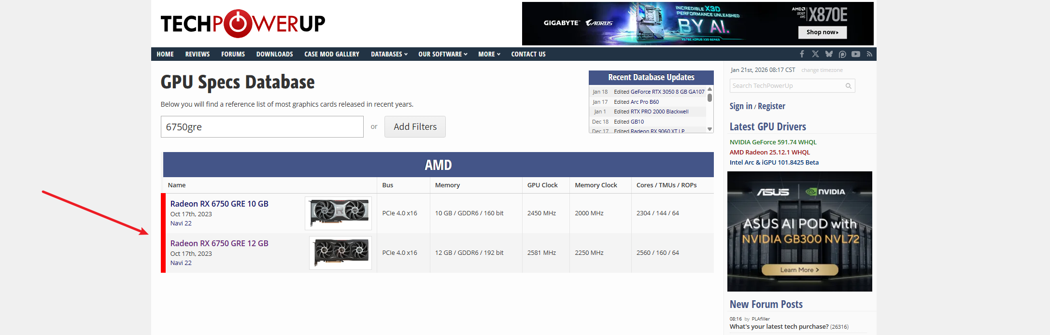Click the Recent Database Updates header
Viewport: 1050px width, 335px height.
[651, 77]
